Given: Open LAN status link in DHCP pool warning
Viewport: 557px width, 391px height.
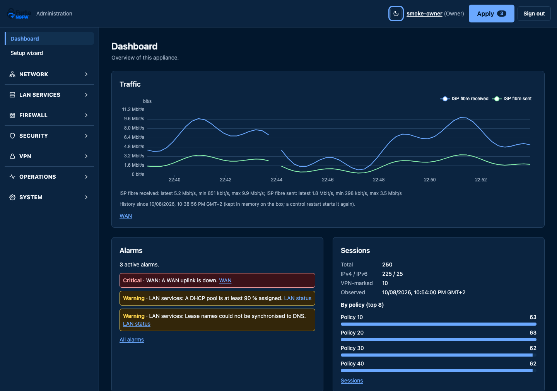Looking at the screenshot, I should pos(297,298).
